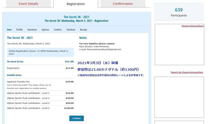Click the $100.00 price value
The image size is (209, 124).
click(69, 108)
